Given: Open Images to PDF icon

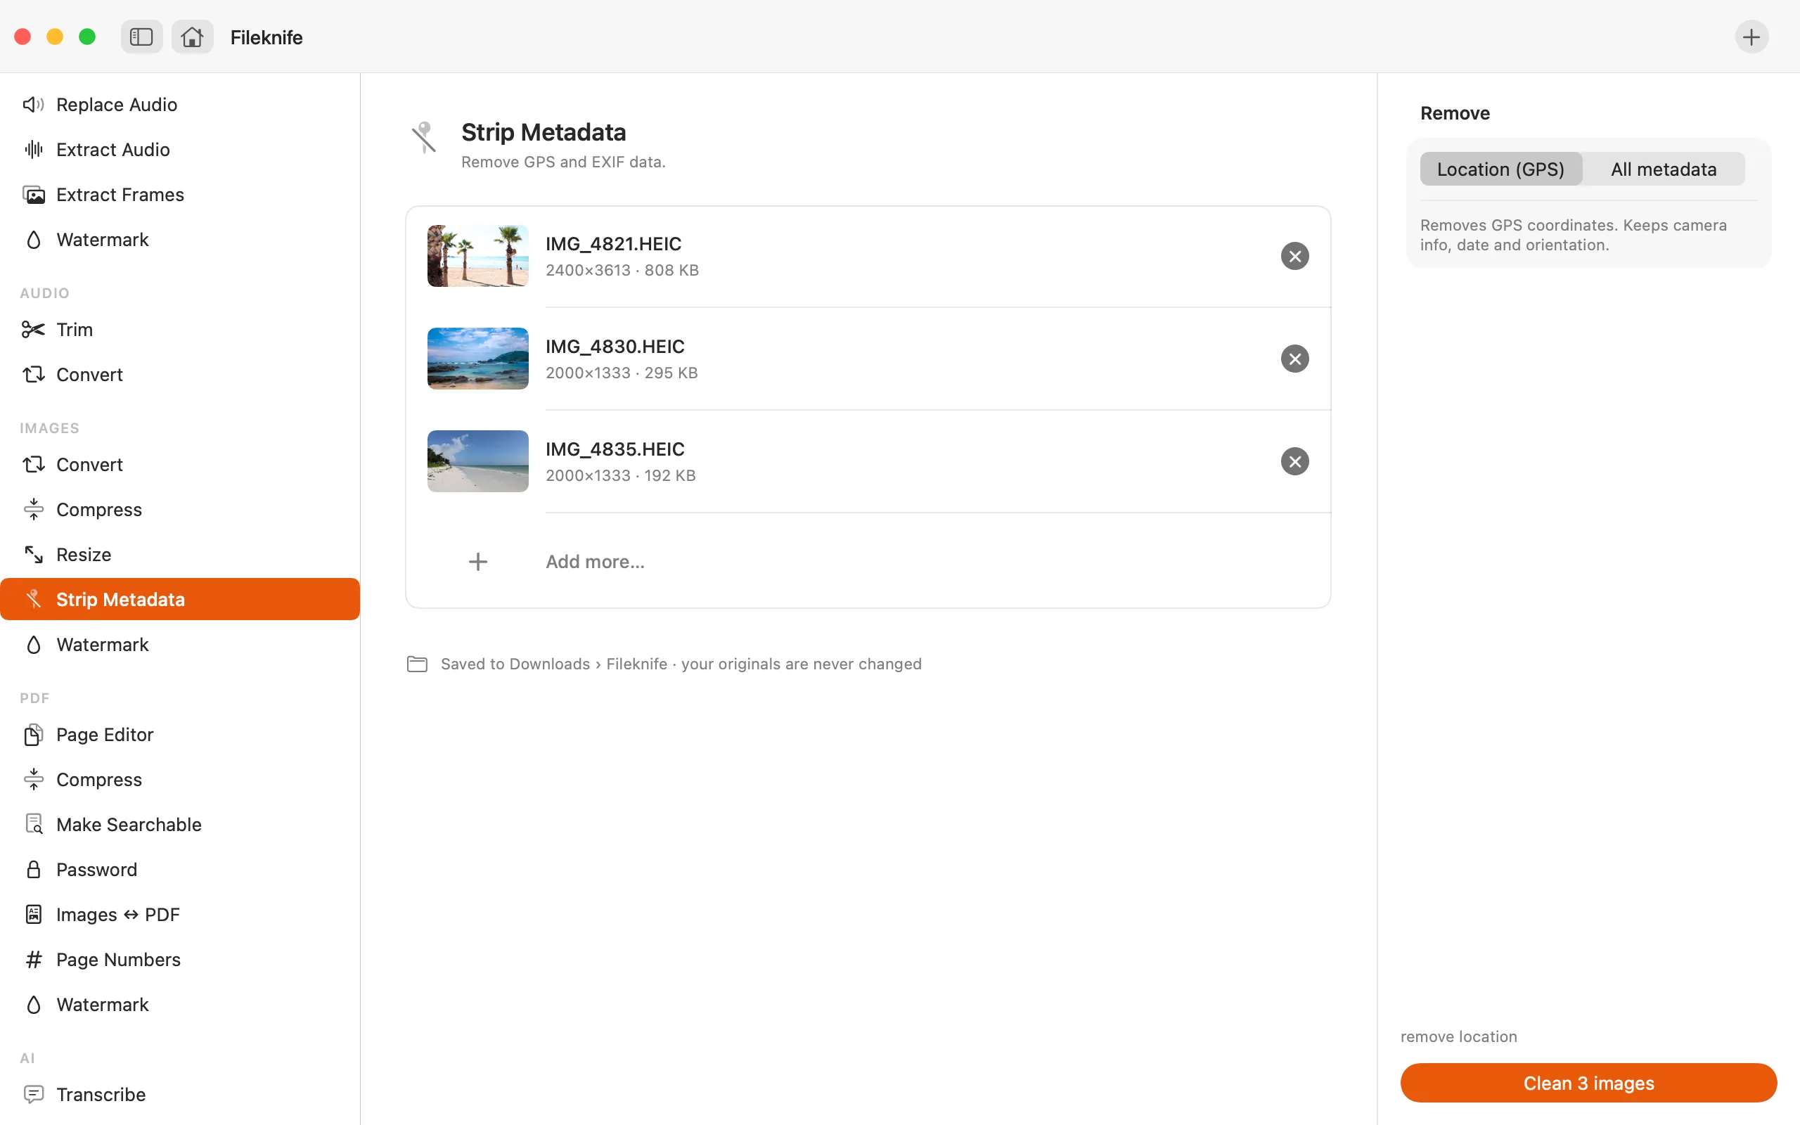Looking at the screenshot, I should point(34,915).
